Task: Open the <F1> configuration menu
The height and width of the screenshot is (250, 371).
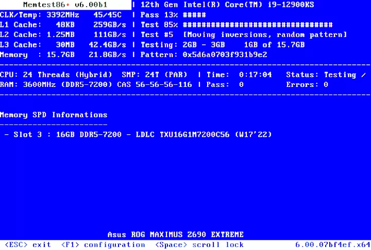Action: point(103,244)
